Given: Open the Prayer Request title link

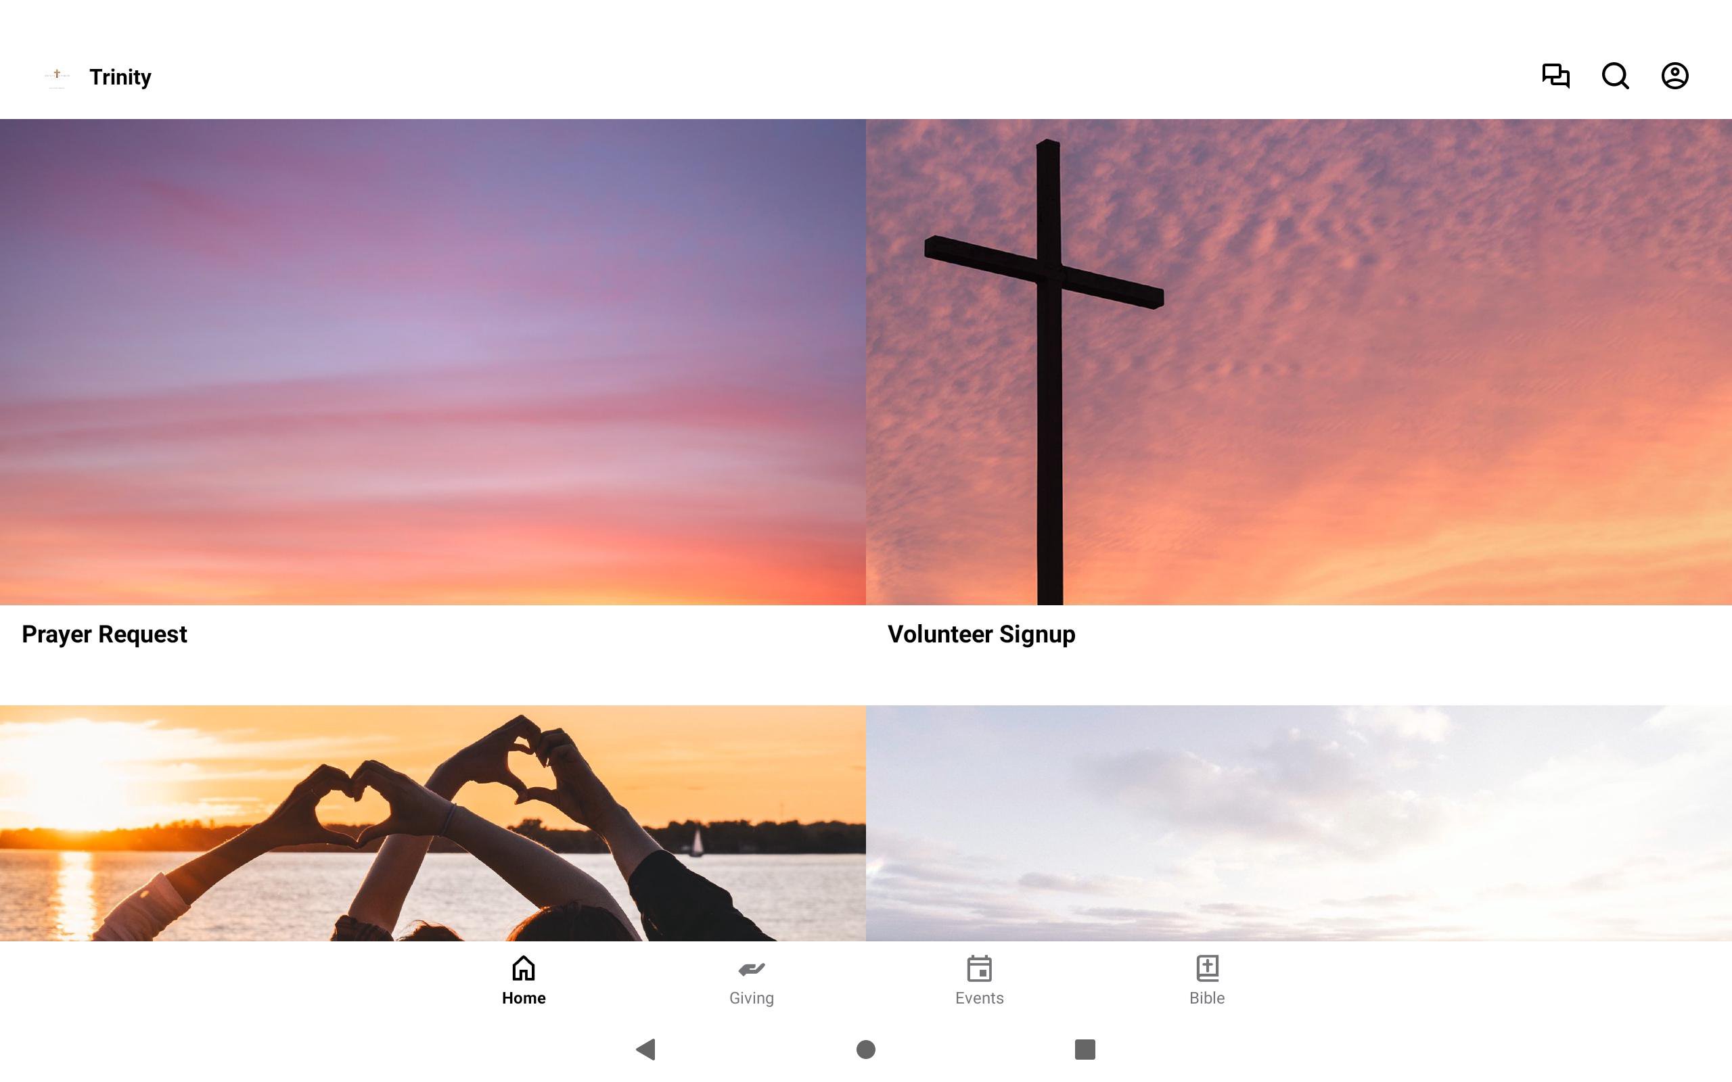Looking at the screenshot, I should [x=104, y=634].
